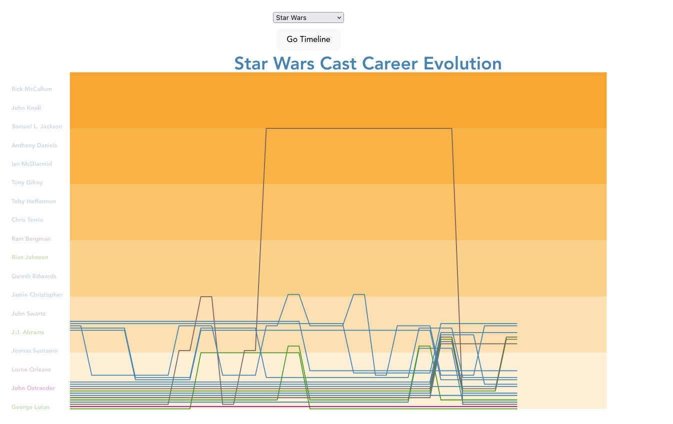Click the Joonas Suotamo name
Image resolution: width=673 pixels, height=424 pixels.
34,351
